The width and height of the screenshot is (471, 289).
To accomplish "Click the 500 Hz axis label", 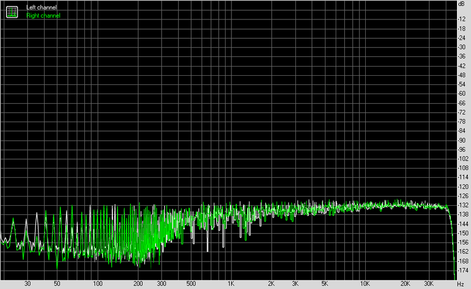I will (191, 284).
